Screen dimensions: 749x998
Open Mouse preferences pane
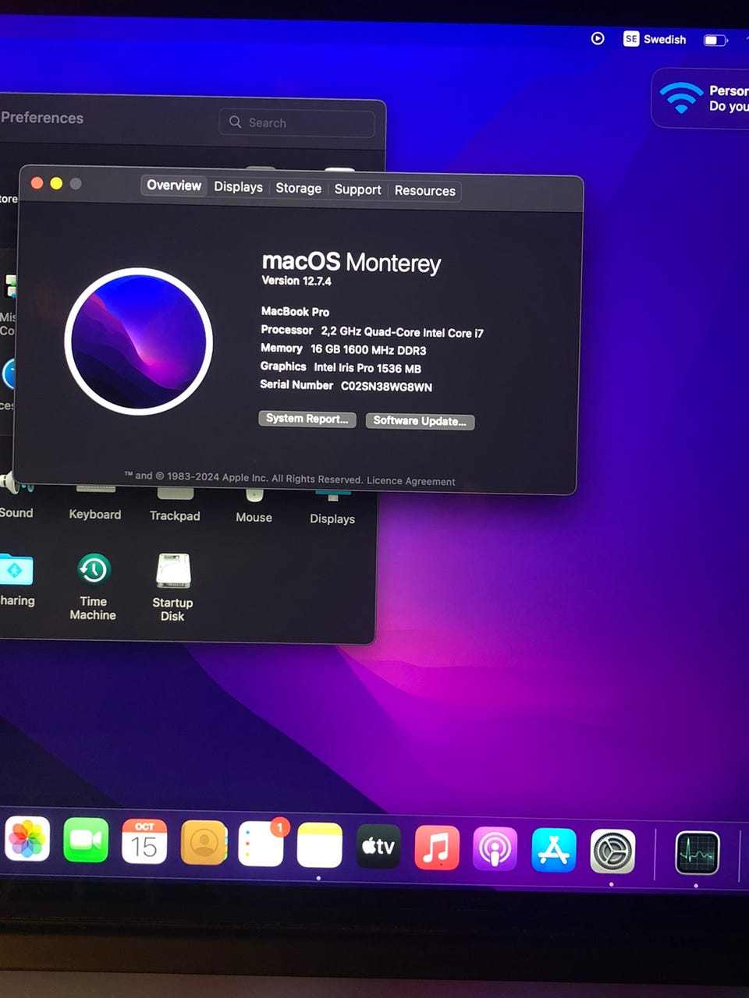pyautogui.click(x=254, y=506)
